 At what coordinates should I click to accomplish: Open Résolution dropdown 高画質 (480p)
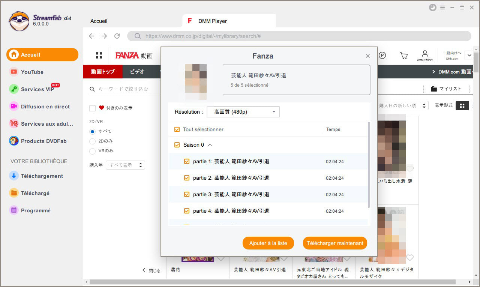(x=243, y=112)
